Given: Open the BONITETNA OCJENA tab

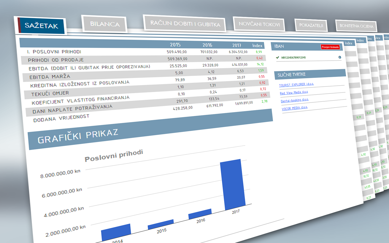Looking at the screenshot, I should (x=356, y=26).
